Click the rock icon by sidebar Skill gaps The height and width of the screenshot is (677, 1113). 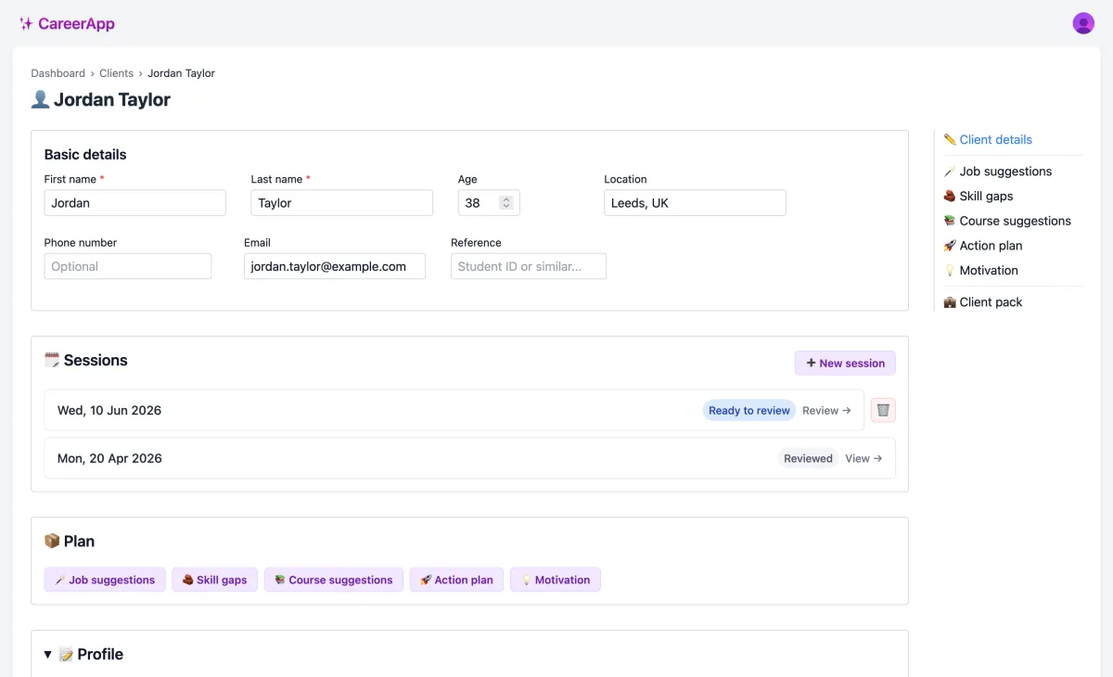coord(950,197)
